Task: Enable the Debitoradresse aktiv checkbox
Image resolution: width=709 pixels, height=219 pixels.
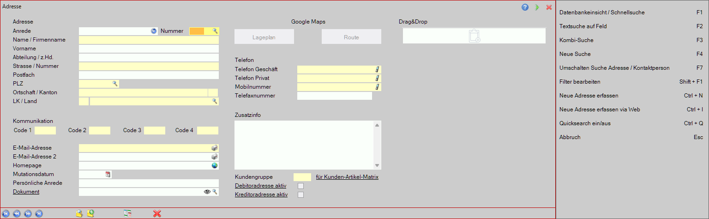Action: [x=301, y=186]
